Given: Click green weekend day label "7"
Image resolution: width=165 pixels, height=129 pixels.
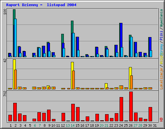Looking at the screenshot, I should pos(40,125).
